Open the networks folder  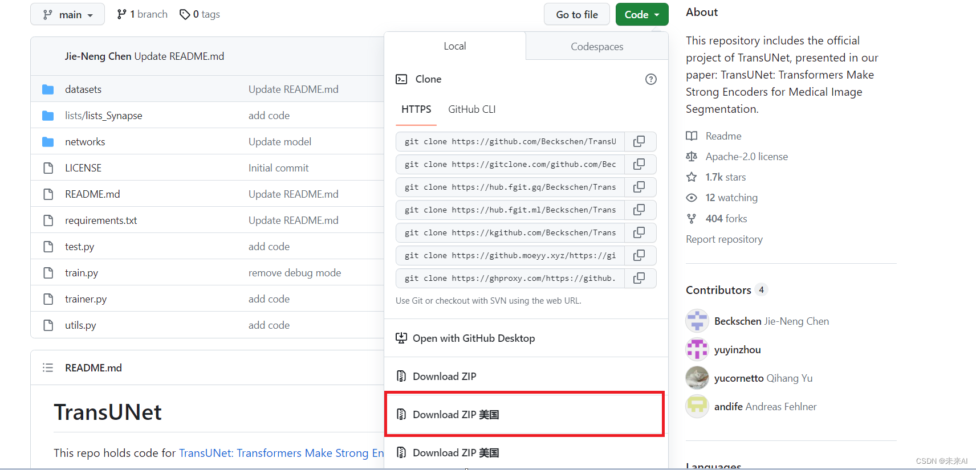85,142
